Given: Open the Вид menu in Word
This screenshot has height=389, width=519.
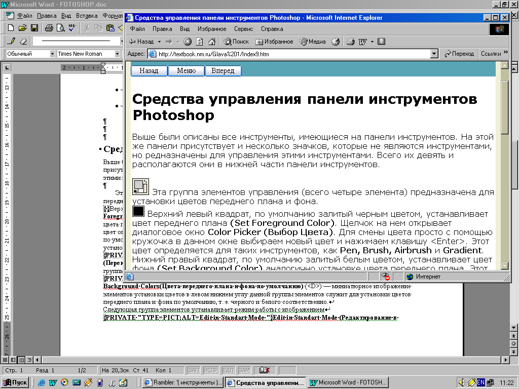Looking at the screenshot, I should click(x=66, y=16).
